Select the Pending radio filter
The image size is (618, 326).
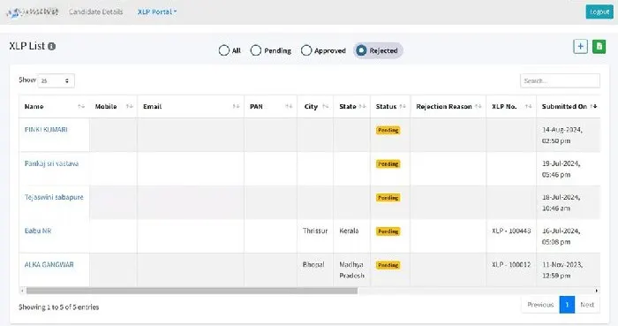[256, 50]
